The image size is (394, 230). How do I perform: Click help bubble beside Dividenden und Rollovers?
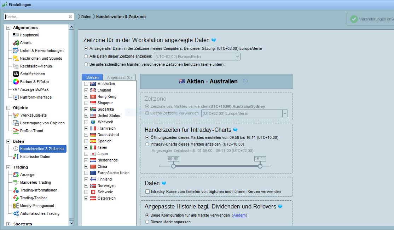[280, 206]
